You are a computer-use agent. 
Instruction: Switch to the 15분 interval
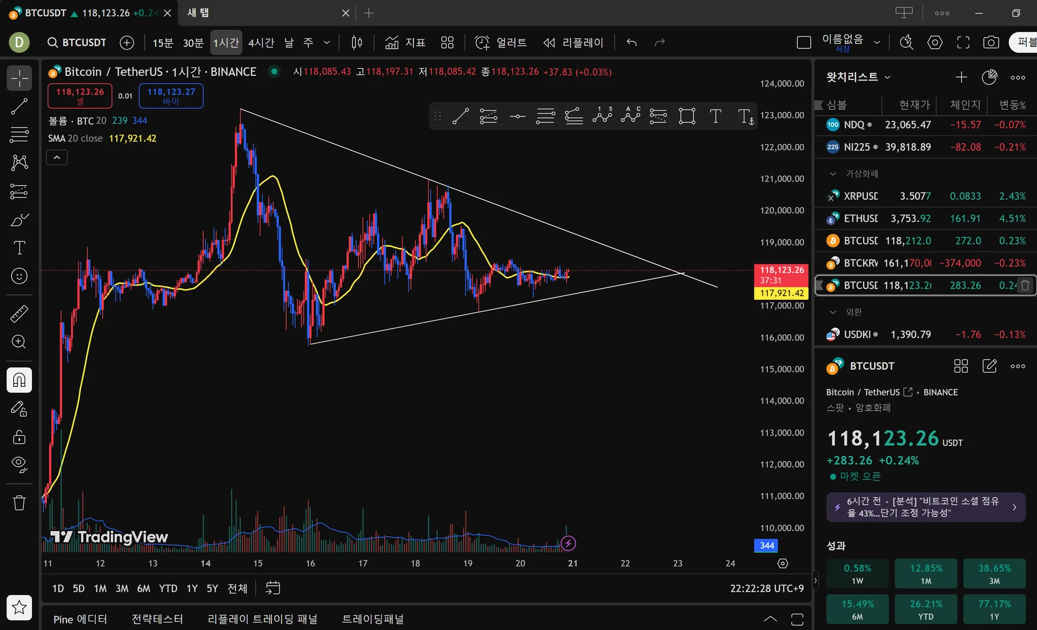(163, 43)
